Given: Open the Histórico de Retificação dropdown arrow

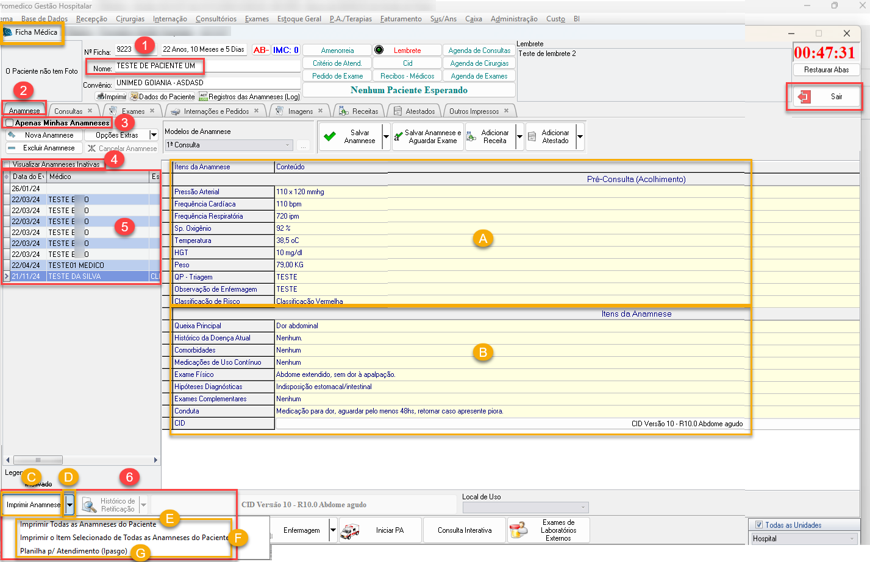Looking at the screenshot, I should [x=144, y=505].
